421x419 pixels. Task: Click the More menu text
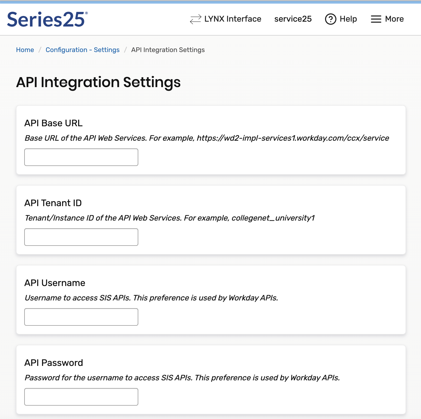pos(394,19)
